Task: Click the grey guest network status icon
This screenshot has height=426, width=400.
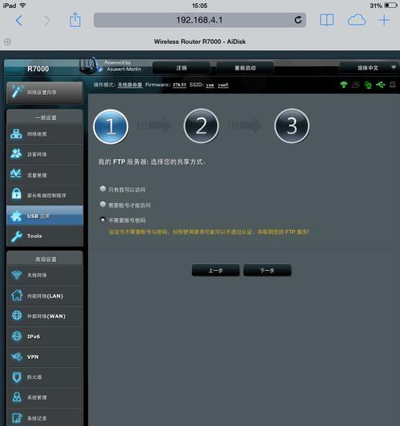Action: click(356, 85)
